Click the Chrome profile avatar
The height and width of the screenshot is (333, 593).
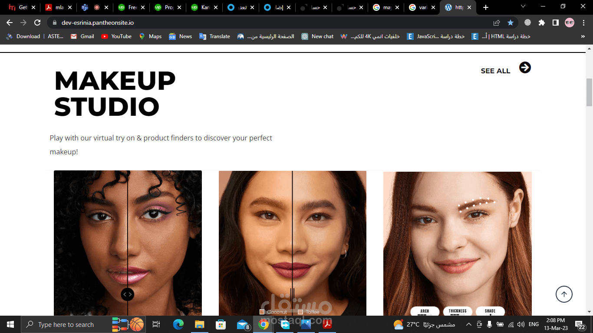pyautogui.click(x=569, y=22)
